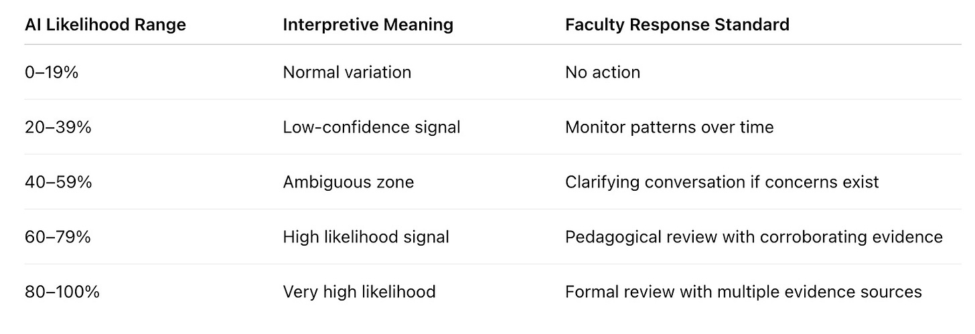Viewport: 975px width, 334px height.
Task: Click the Faculty Response Standard column header
Action: (x=677, y=25)
